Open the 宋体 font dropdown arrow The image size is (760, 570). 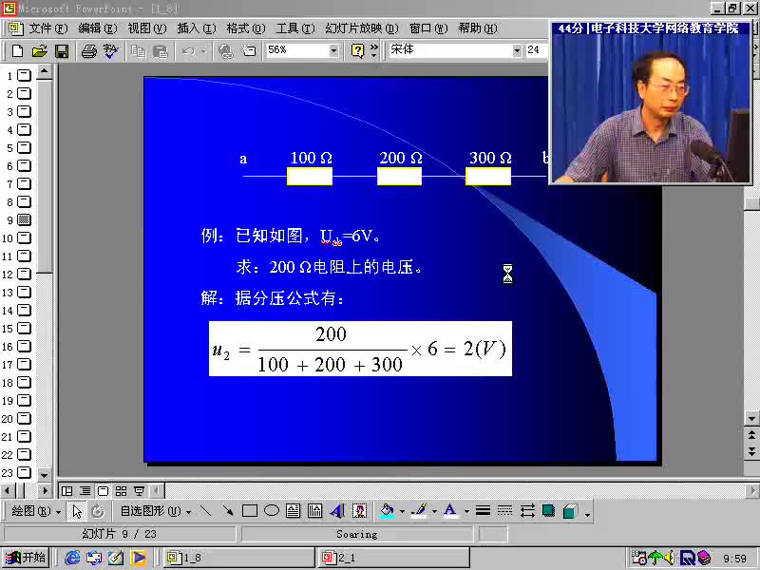[x=517, y=50]
